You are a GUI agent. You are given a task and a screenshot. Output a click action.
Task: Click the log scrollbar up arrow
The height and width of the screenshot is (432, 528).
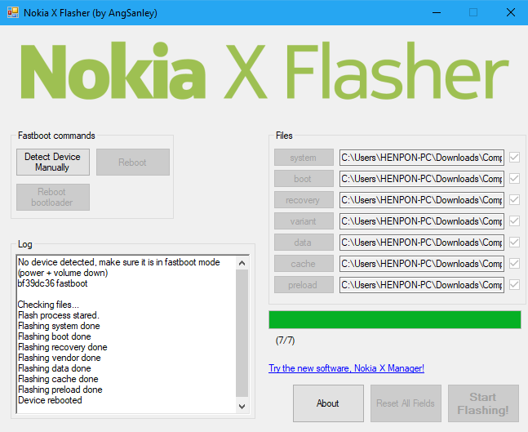tap(242, 263)
